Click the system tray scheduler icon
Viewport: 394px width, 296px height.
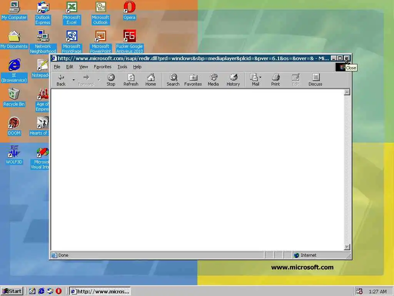pos(359,291)
